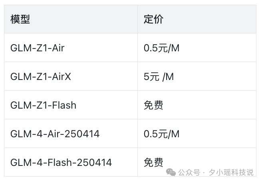Click the 公众号 watermark text
The image size is (262, 183).
[189, 172]
